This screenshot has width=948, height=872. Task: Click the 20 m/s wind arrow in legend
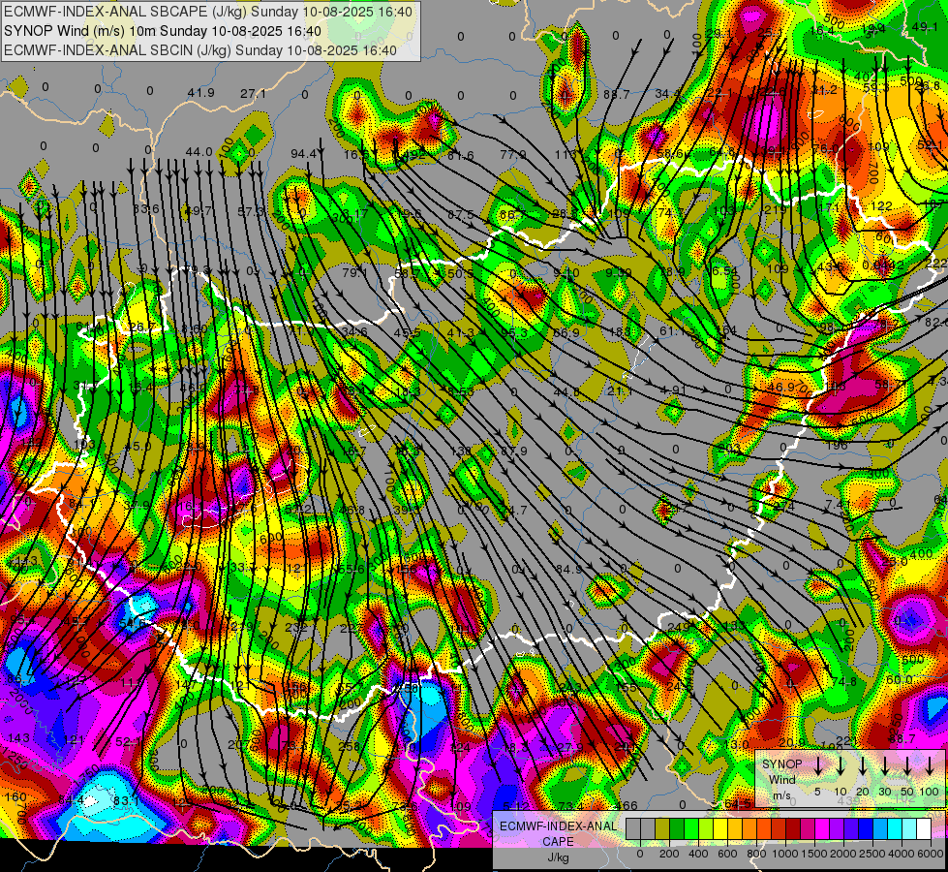pyautogui.click(x=863, y=766)
